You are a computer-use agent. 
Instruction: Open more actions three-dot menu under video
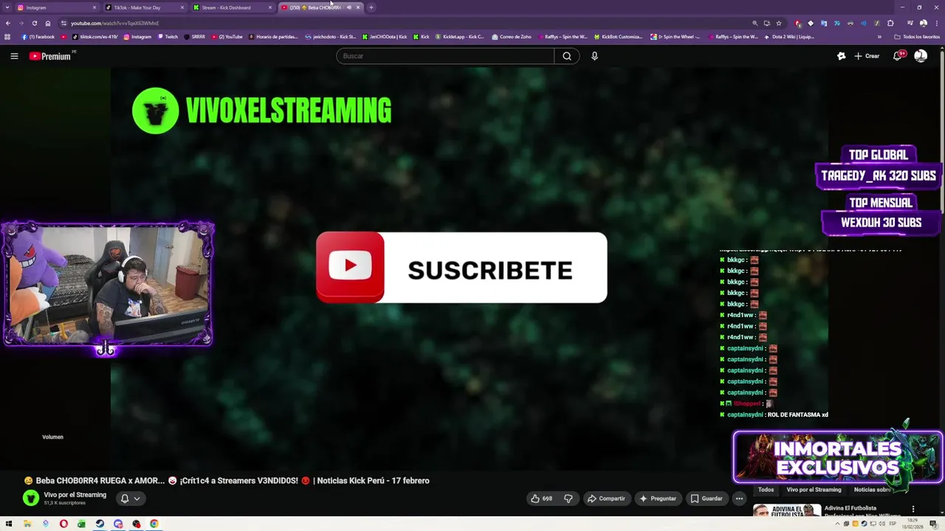[739, 499]
